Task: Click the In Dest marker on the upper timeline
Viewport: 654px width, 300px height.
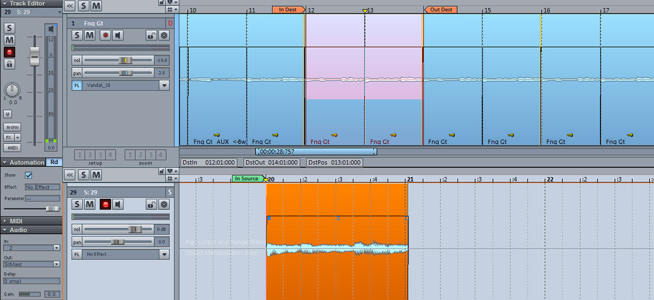Action: [x=289, y=9]
